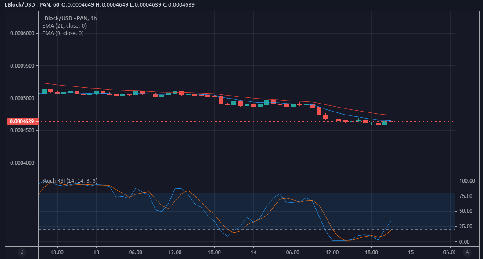Toggle the auto scale A button

pyautogui.click(x=467, y=252)
